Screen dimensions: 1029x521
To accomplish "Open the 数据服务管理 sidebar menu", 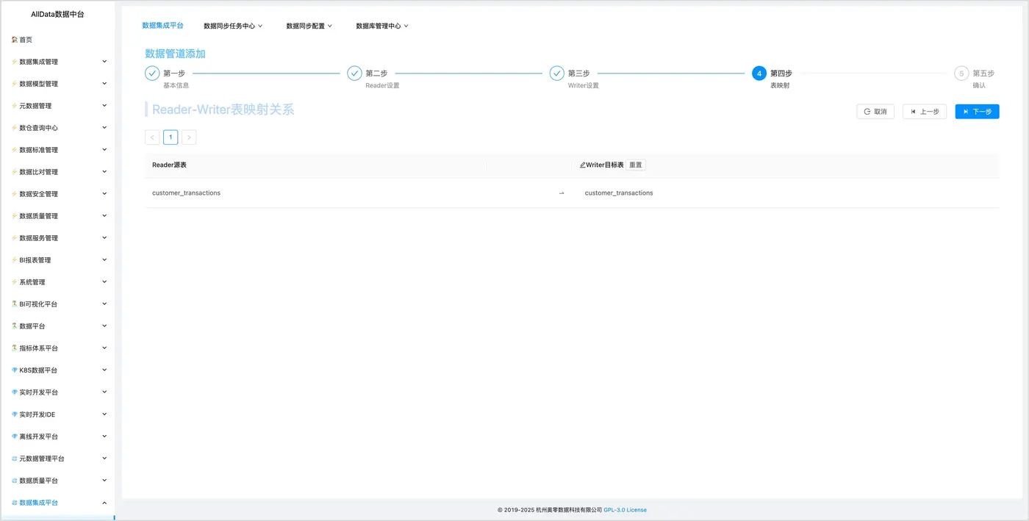I will pos(57,238).
